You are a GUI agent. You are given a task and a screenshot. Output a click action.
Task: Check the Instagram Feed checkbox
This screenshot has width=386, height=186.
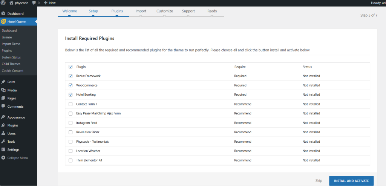[70, 123]
